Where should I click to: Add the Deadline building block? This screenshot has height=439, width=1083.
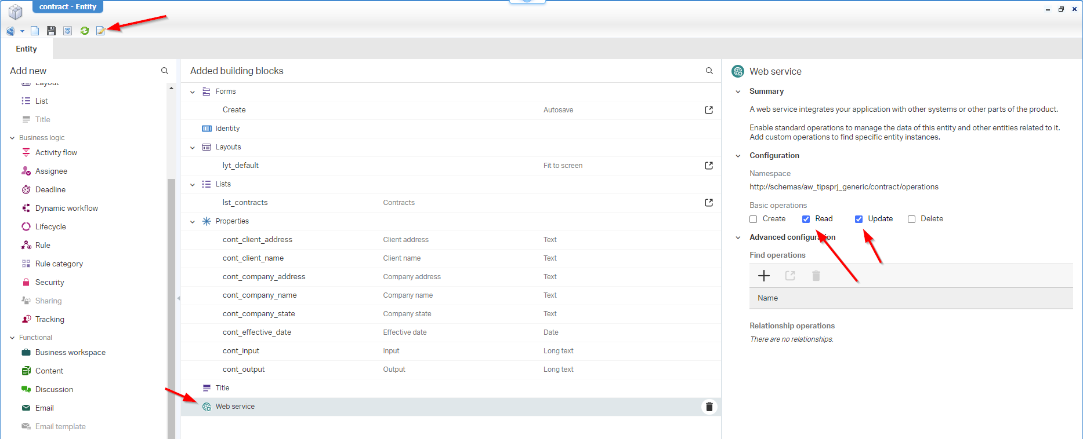pyautogui.click(x=50, y=189)
